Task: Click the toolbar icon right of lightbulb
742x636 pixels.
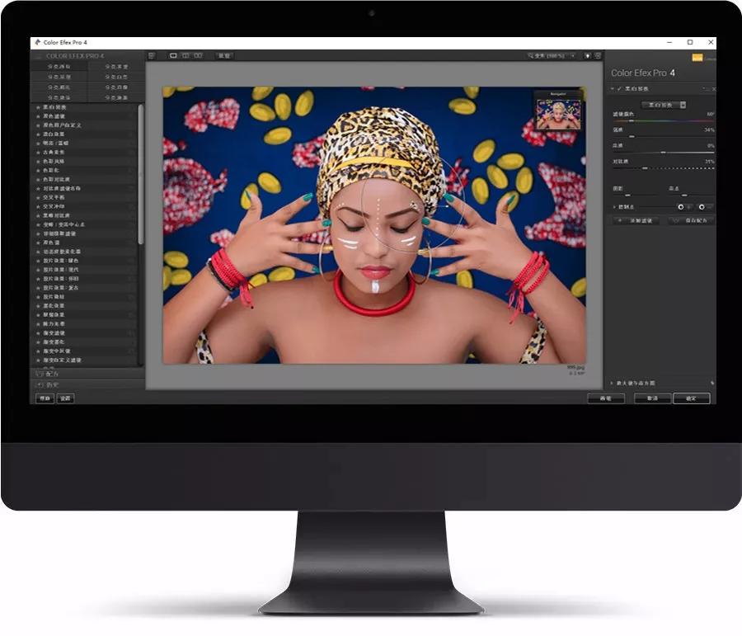Action: click(x=597, y=55)
